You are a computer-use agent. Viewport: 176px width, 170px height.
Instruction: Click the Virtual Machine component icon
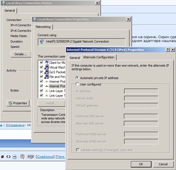(47, 67)
